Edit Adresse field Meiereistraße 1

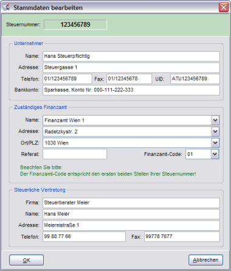click(x=131, y=225)
